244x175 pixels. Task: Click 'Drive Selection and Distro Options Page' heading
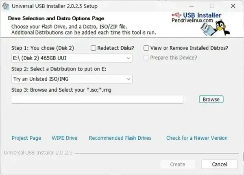(56, 19)
